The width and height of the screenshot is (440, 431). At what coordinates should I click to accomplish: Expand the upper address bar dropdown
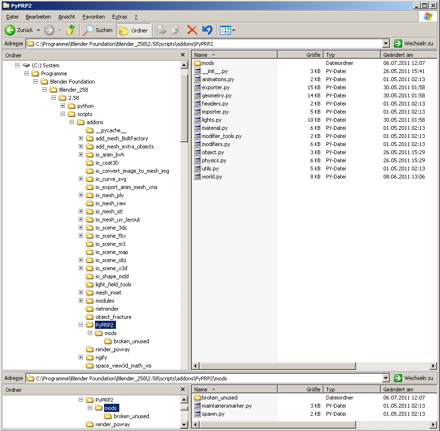(x=386, y=43)
